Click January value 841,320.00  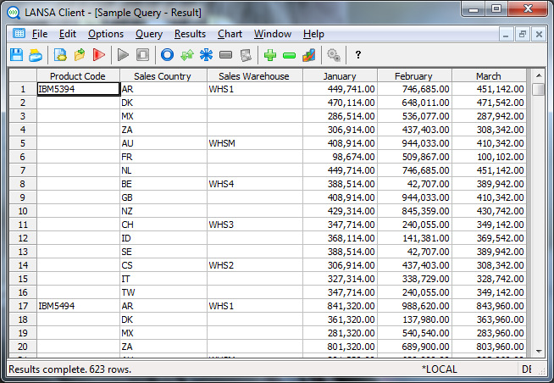[x=341, y=306]
